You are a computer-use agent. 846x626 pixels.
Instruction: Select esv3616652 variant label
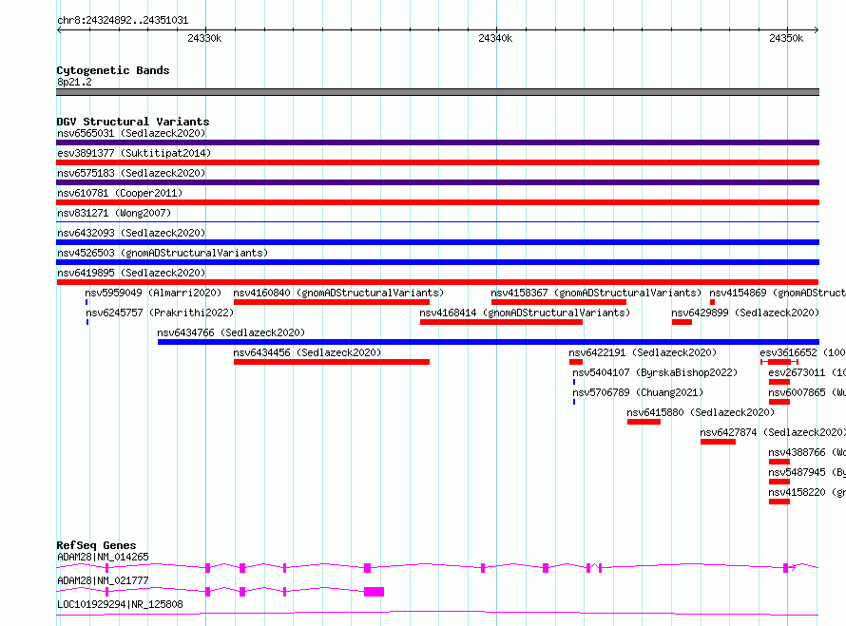[803, 352]
